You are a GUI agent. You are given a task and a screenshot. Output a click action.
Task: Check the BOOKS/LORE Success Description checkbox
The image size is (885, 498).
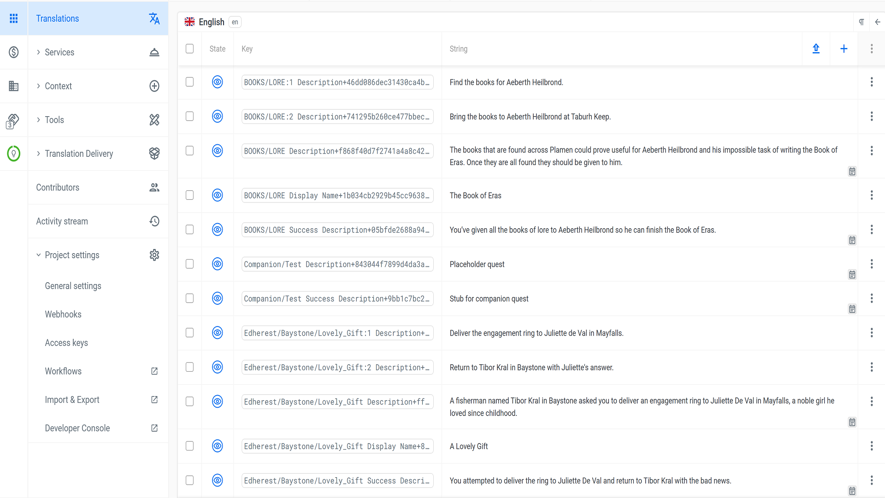click(189, 230)
